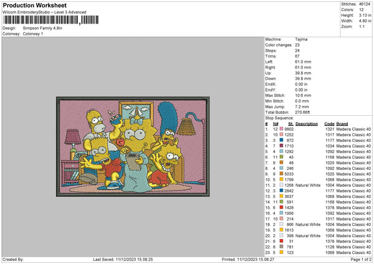Click 'Printed: 11/12/2023 15.08.27' footer text
Screen dimensions: 374x264
coord(248,259)
